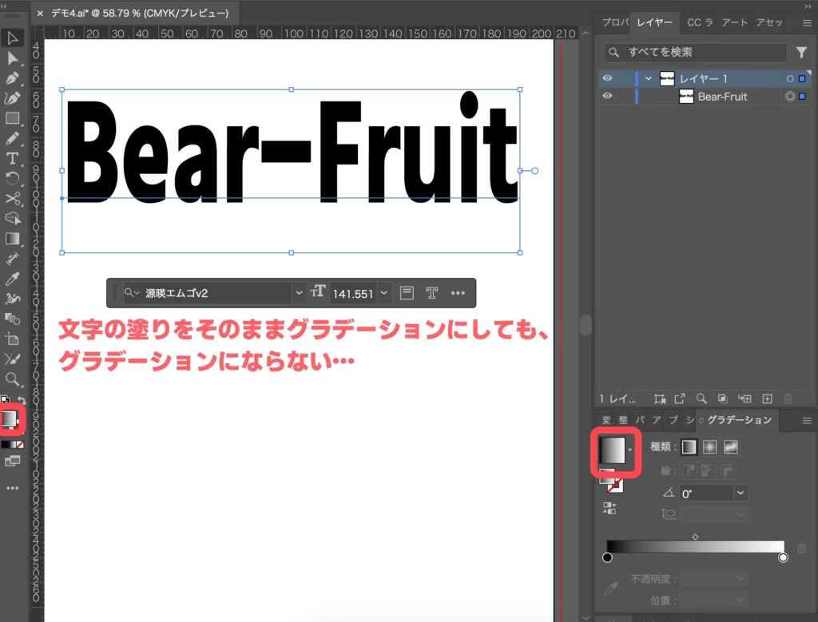Select the Pen tool in the toolbar

point(12,78)
